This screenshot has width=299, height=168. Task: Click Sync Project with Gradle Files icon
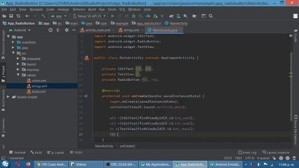pyautogui.click(x=171, y=16)
